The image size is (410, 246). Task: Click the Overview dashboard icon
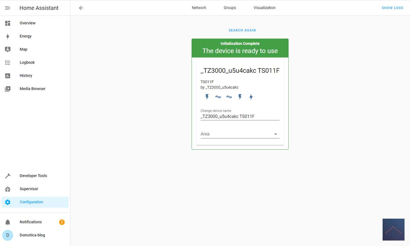[x=8, y=23]
